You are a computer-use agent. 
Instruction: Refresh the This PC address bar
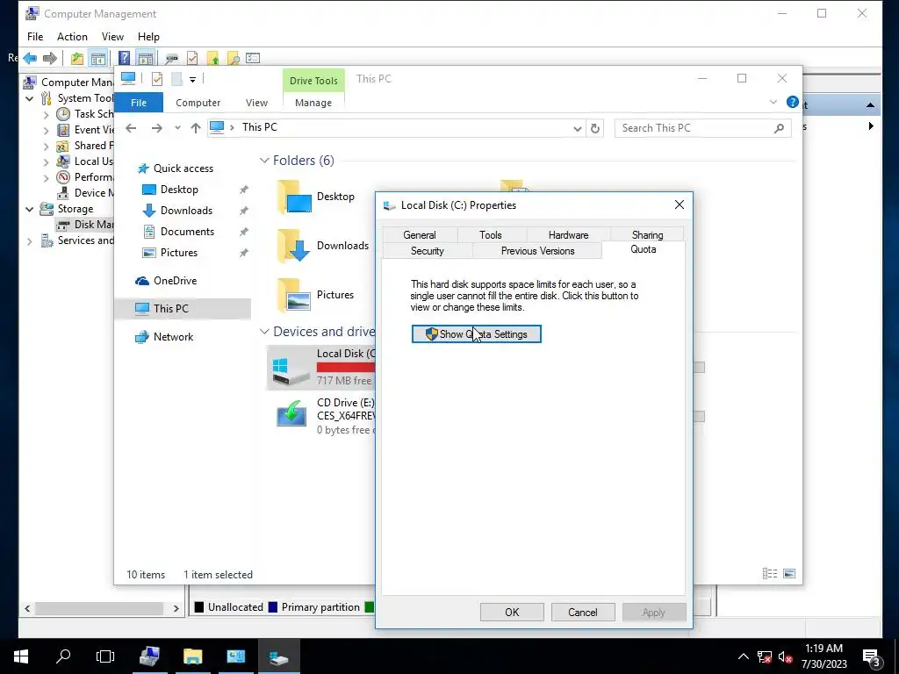click(595, 128)
